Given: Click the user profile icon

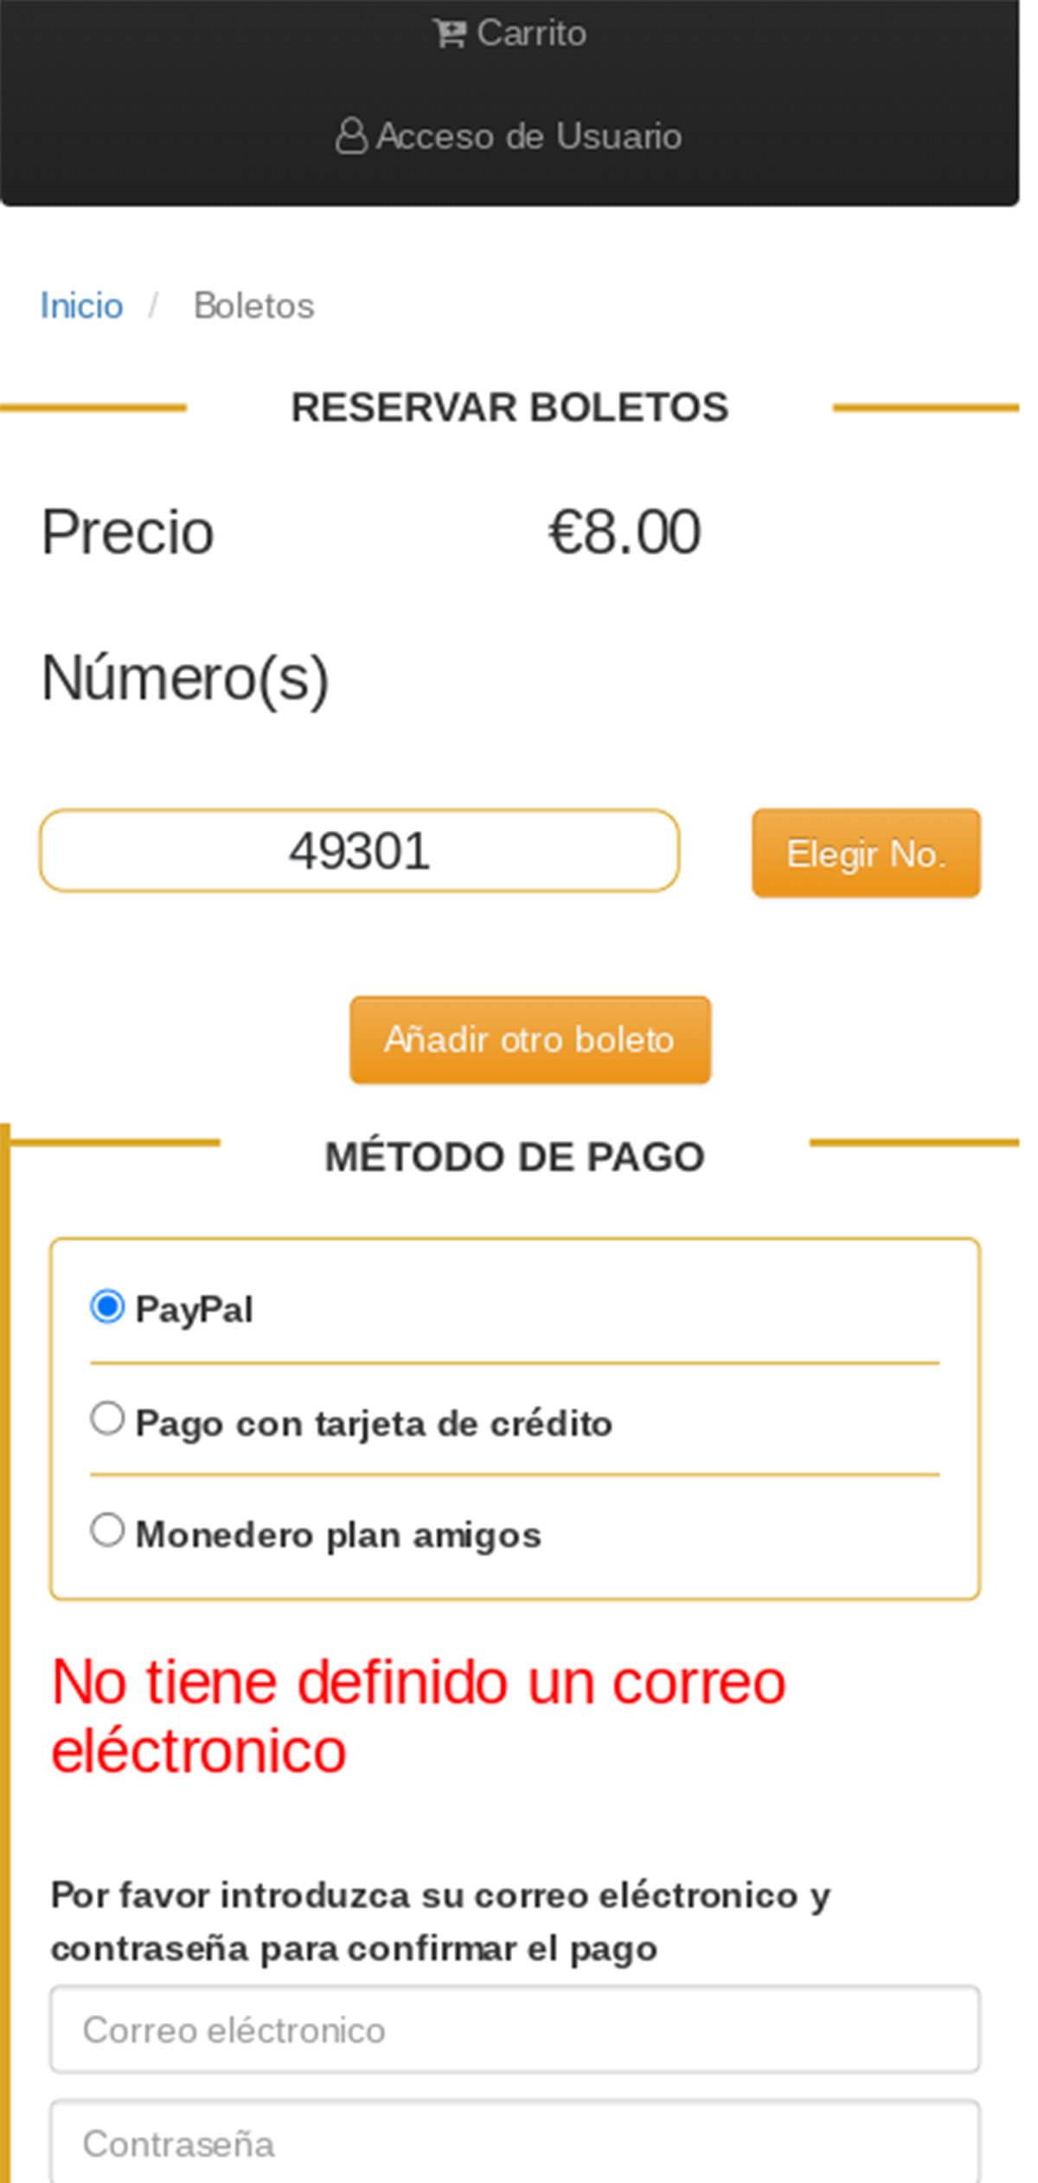Looking at the screenshot, I should point(351,136).
